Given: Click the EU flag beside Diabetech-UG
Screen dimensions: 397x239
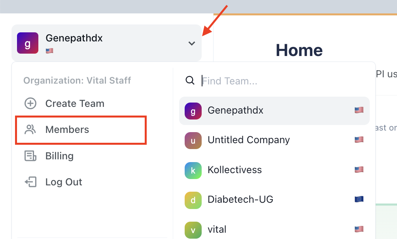Looking at the screenshot, I should coord(359,200).
